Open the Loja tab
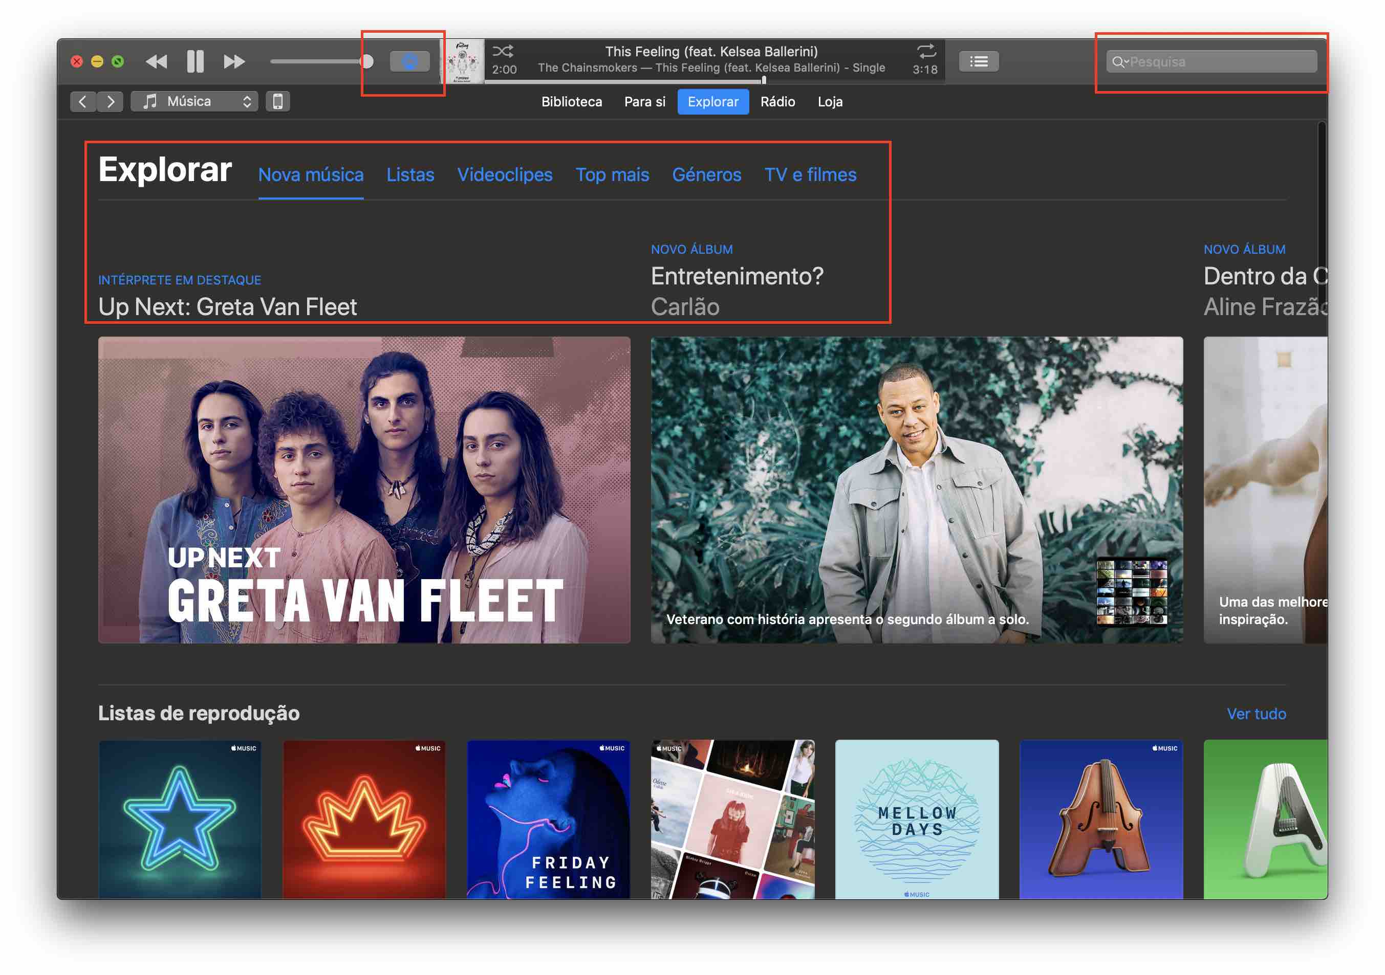The height and width of the screenshot is (975, 1385). click(830, 102)
